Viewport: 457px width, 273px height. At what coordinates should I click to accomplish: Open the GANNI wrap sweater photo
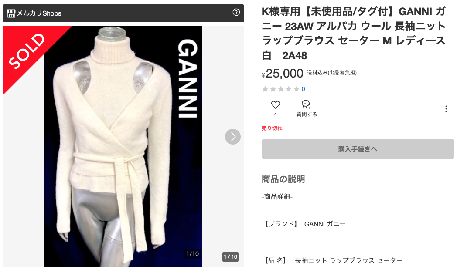[x=123, y=146]
